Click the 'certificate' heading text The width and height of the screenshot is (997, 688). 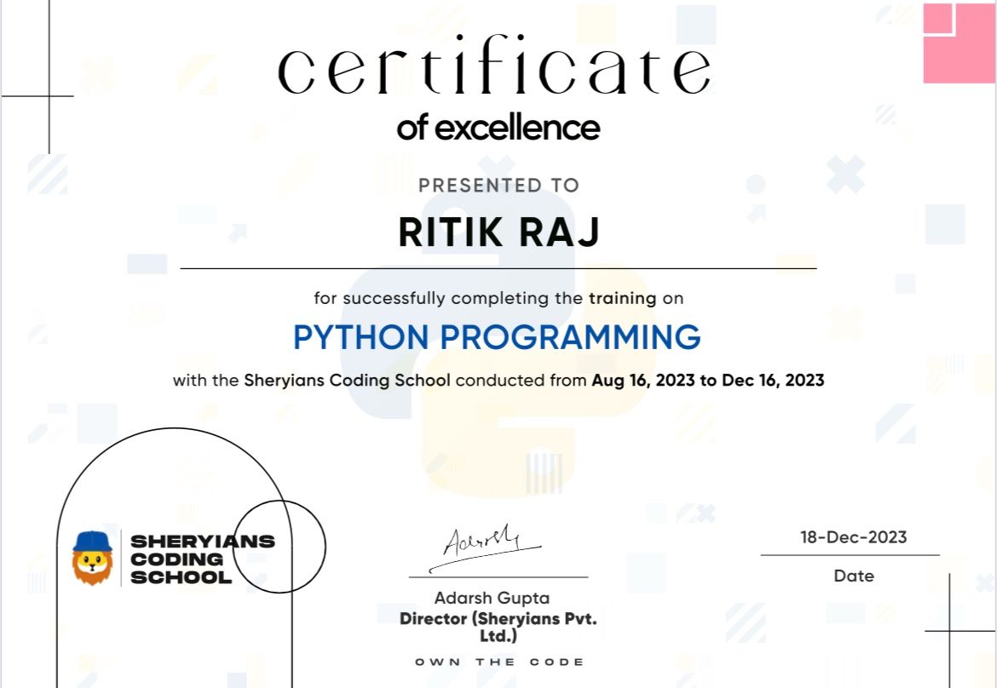tap(494, 65)
